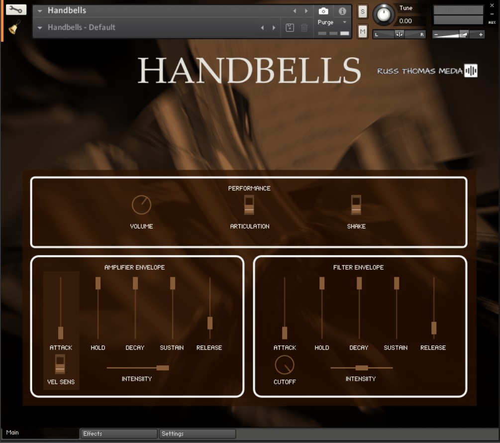Click the Amplifier Envelope Sustain slider handle
The image size is (500, 443).
(173, 283)
